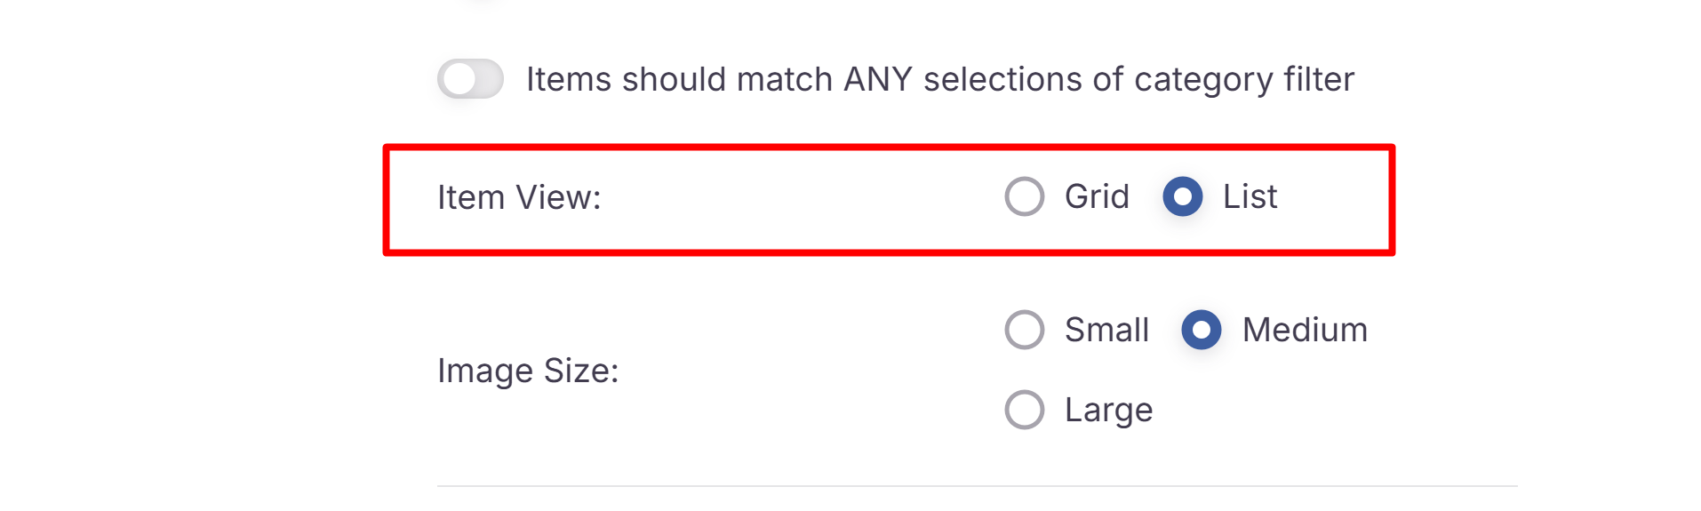
Task: Click the divider line below Image Size
Action: coord(978,486)
